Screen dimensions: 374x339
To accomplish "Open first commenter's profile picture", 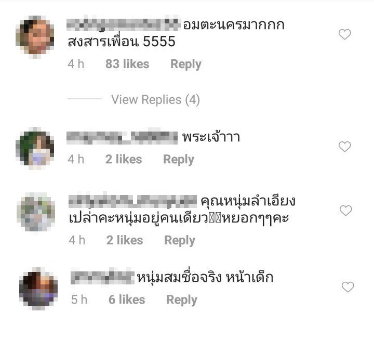I will (35, 36).
